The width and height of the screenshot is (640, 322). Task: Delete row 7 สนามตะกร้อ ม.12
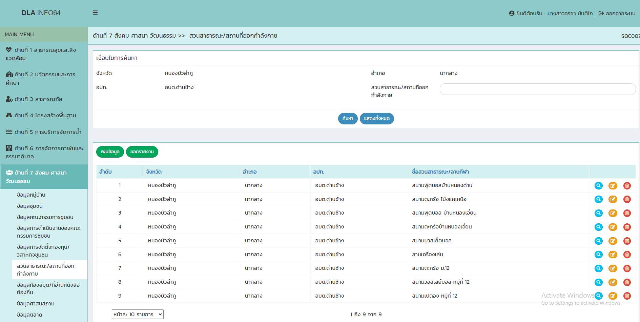click(x=627, y=268)
